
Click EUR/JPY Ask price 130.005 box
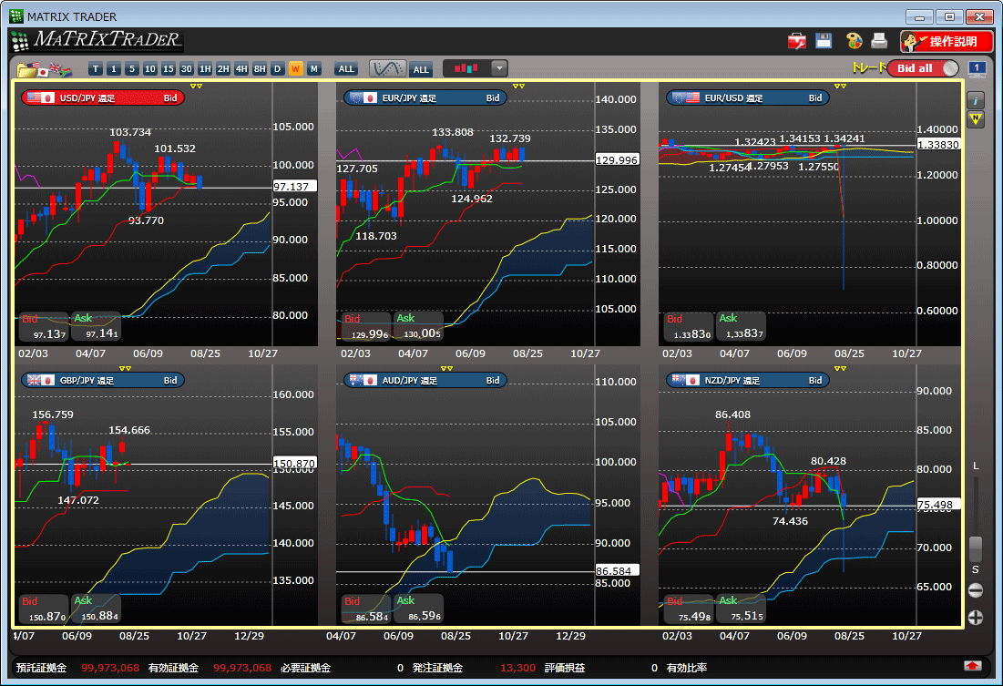(418, 326)
